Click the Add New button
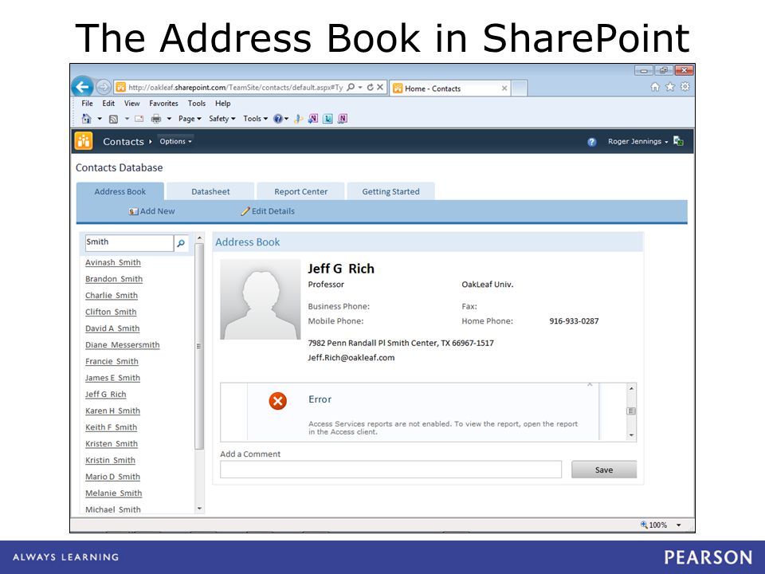The height and width of the screenshot is (574, 765). 151,211
